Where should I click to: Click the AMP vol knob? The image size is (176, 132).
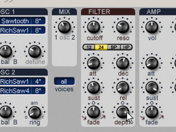(152, 27)
